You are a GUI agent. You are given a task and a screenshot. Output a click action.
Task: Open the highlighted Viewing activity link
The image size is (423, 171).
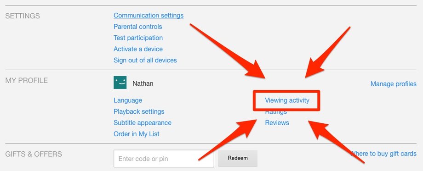tap(287, 100)
